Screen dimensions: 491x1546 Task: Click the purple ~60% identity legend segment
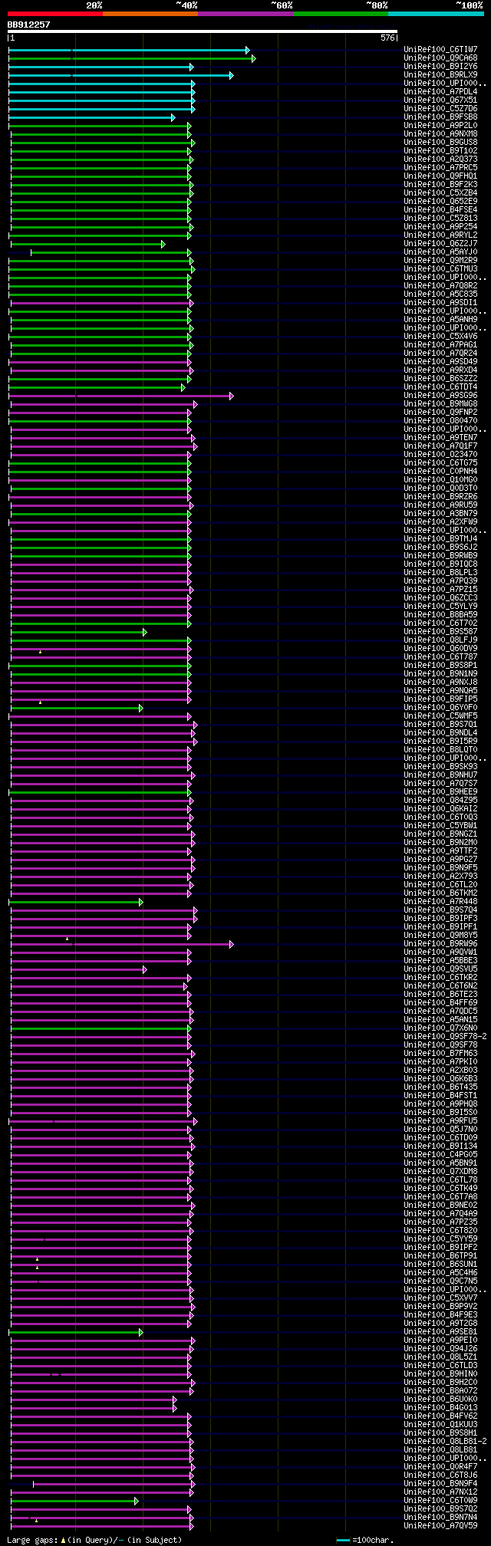pyautogui.click(x=245, y=14)
